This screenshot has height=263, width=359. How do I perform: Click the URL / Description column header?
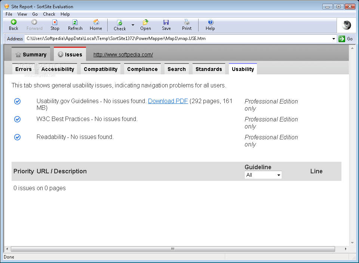pos(62,171)
